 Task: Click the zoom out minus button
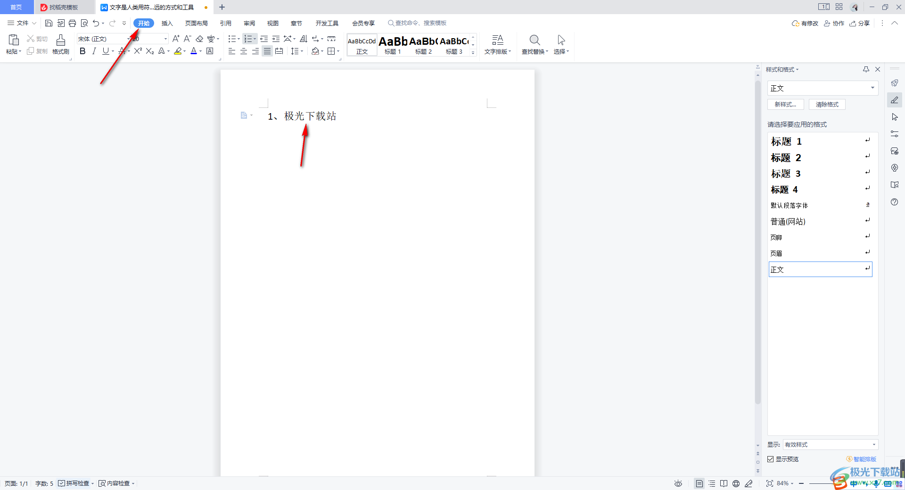801,483
